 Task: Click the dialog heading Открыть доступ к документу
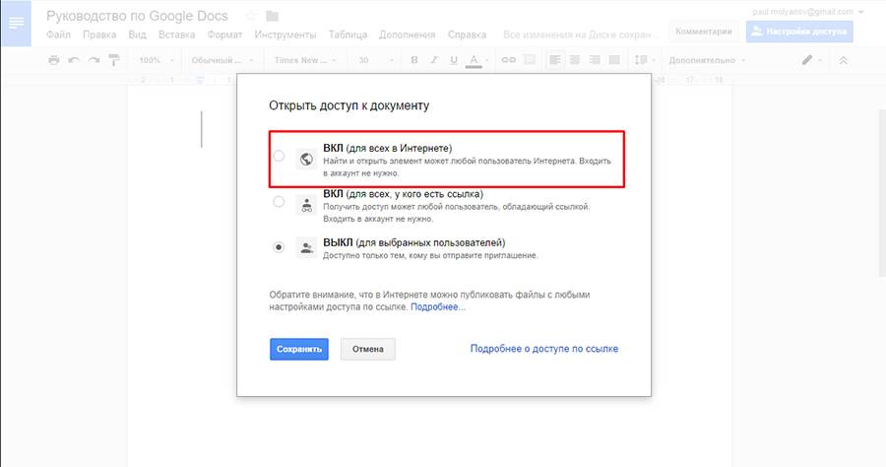coord(349,105)
